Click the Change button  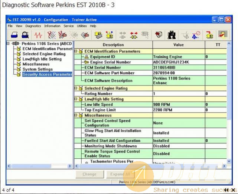(x=90, y=174)
